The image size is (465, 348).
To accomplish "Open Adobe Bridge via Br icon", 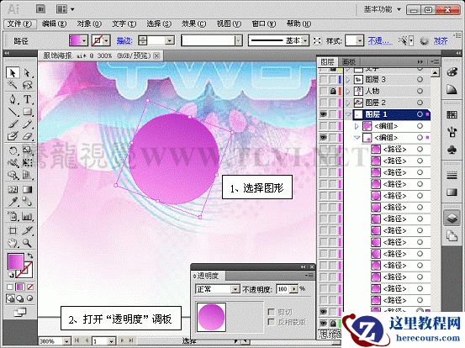I will tap(41, 9).
